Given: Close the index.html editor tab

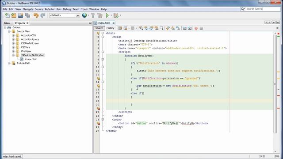Looking at the screenshot, I should 113,23.
